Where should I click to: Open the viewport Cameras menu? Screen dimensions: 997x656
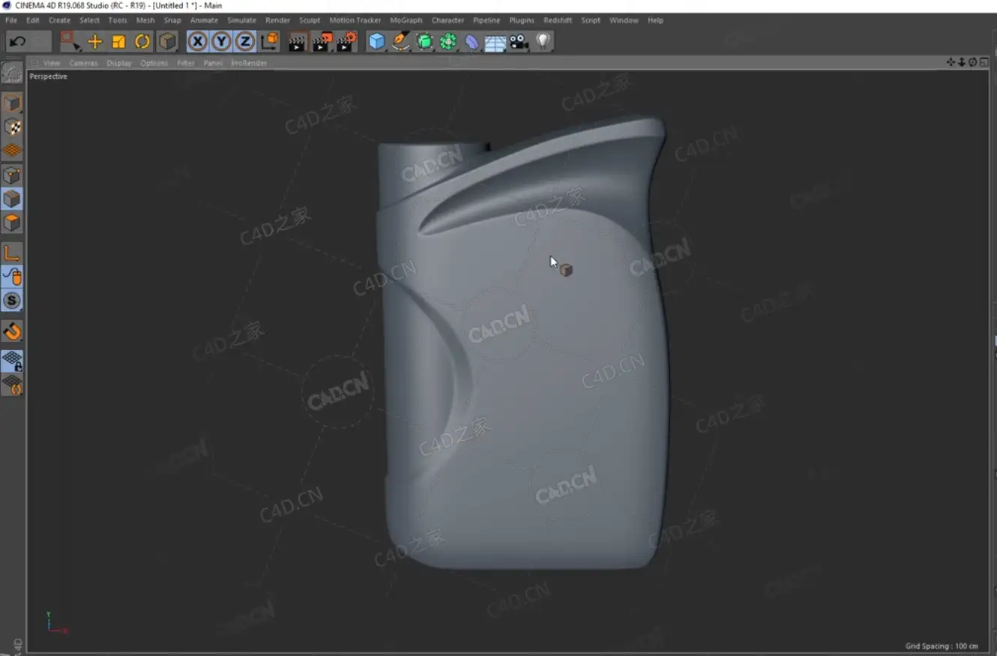[83, 63]
